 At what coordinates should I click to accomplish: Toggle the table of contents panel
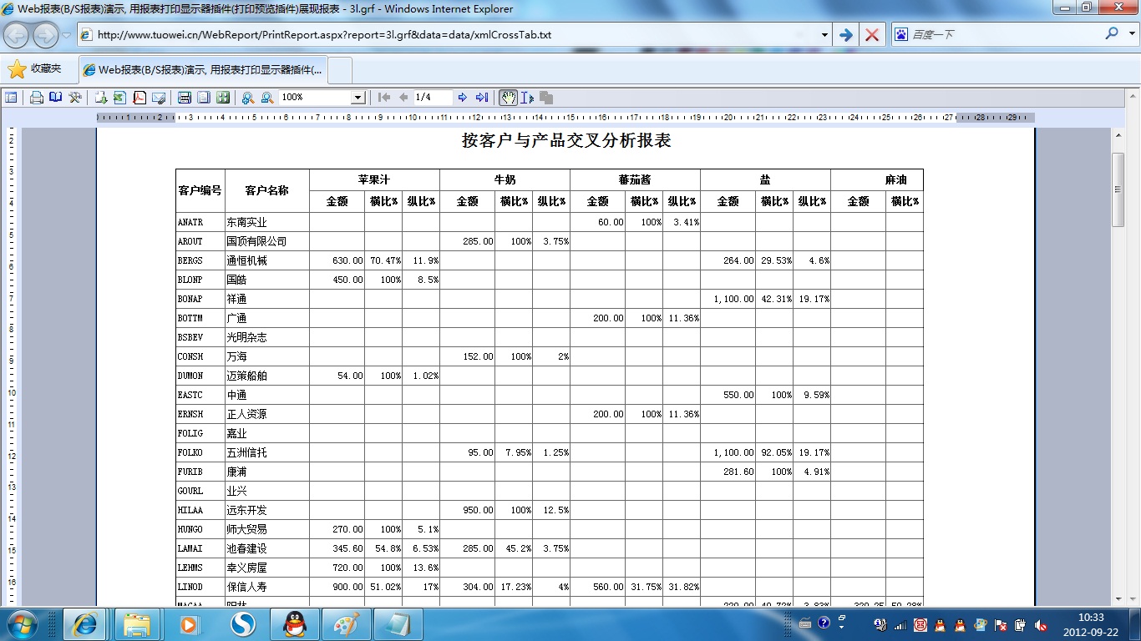coord(11,98)
